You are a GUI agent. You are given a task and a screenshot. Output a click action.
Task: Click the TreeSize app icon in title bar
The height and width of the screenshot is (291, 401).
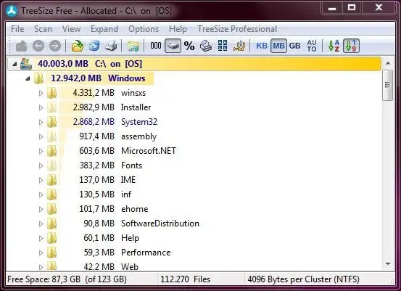[x=12, y=11]
